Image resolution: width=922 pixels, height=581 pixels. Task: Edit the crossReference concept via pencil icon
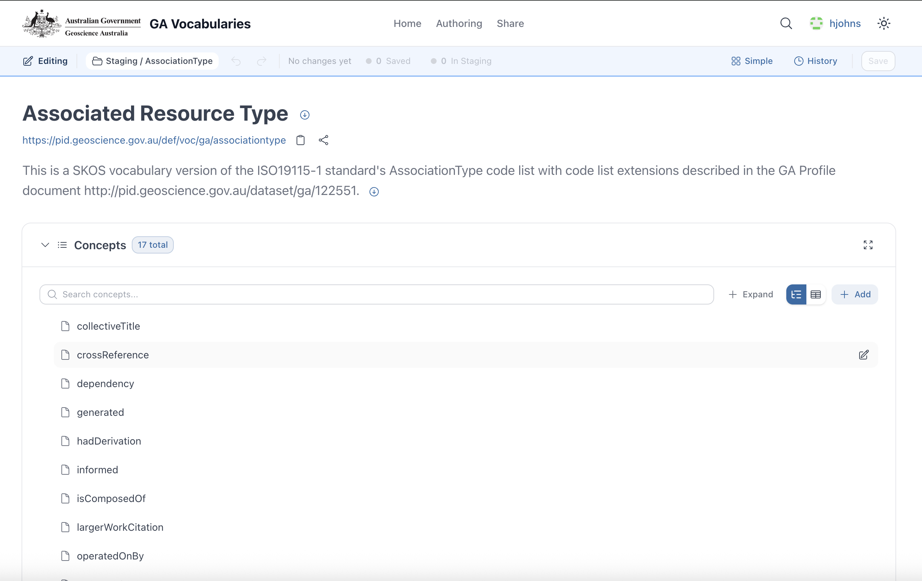click(x=864, y=355)
